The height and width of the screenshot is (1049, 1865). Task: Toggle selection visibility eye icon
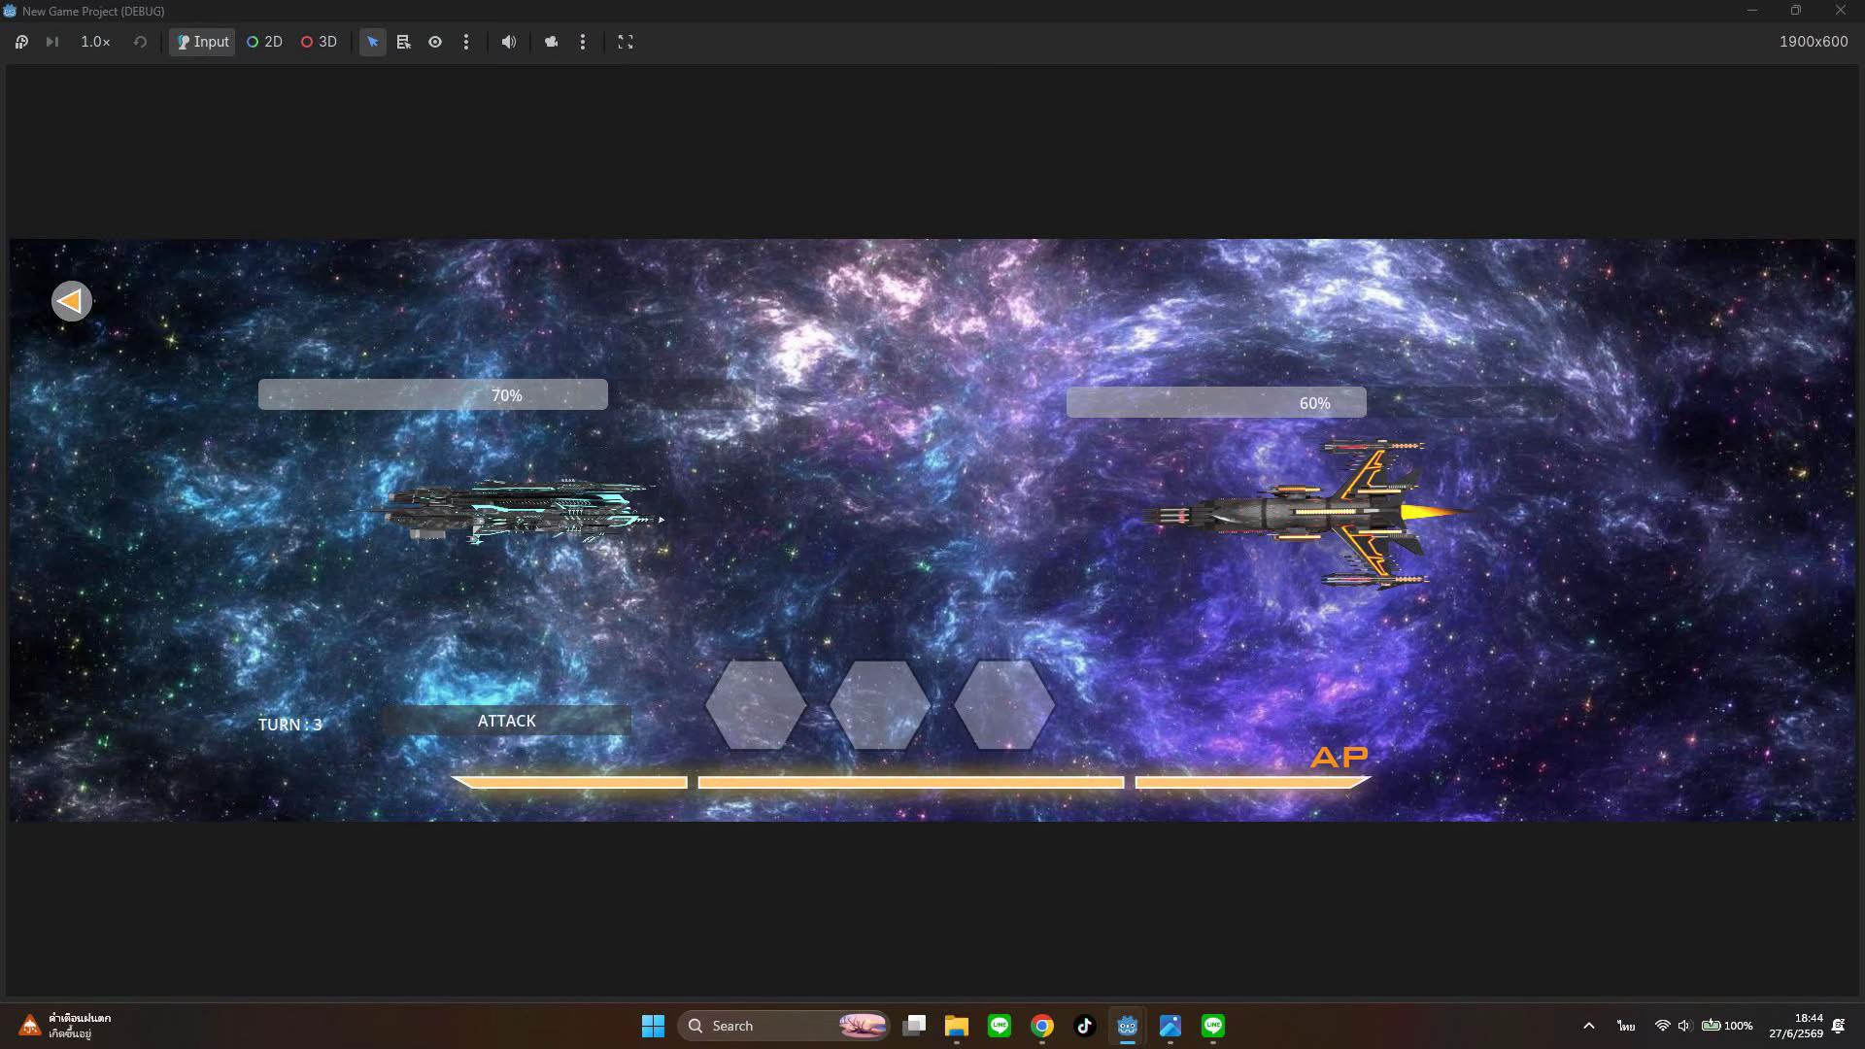point(435,42)
